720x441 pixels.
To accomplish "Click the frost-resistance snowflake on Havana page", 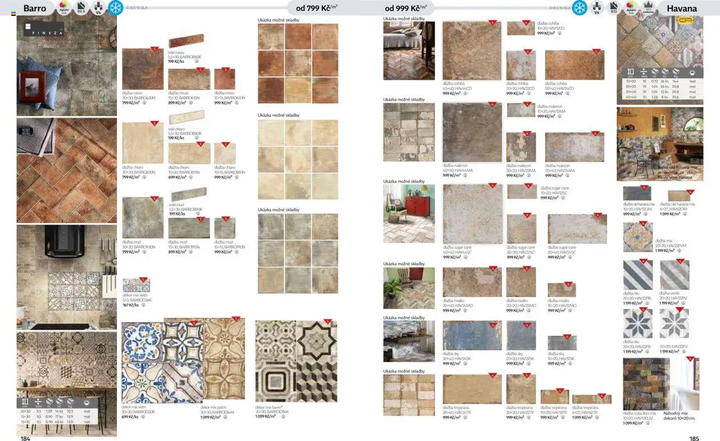I will tap(579, 8).
